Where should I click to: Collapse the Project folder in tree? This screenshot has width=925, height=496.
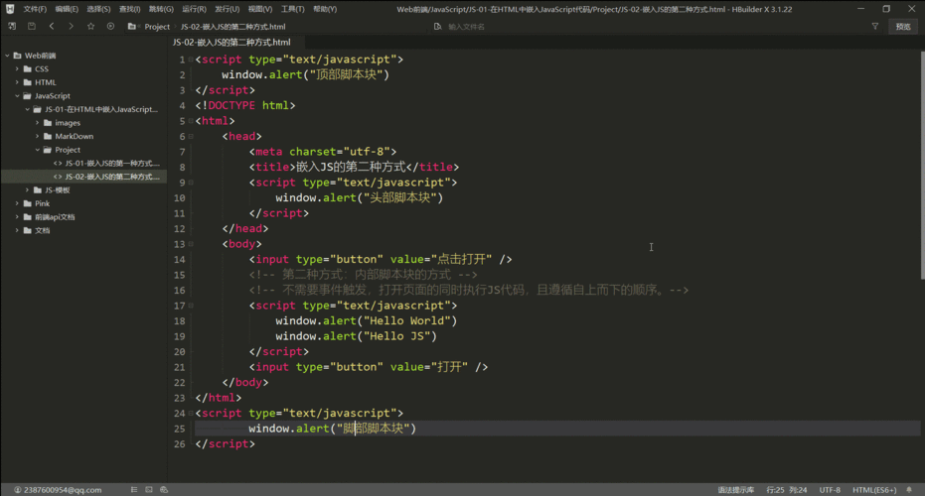point(37,150)
